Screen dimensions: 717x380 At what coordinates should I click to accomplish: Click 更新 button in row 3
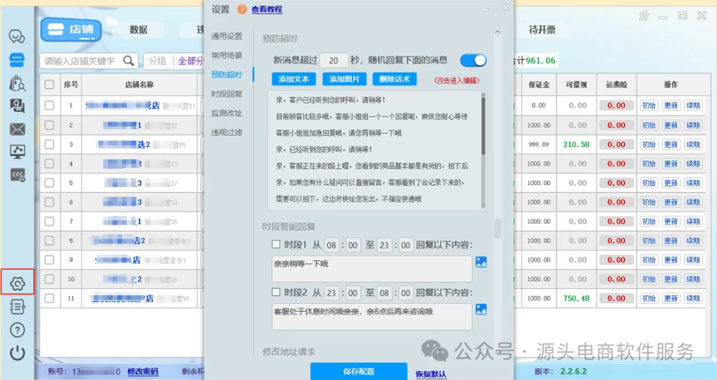[x=671, y=145]
